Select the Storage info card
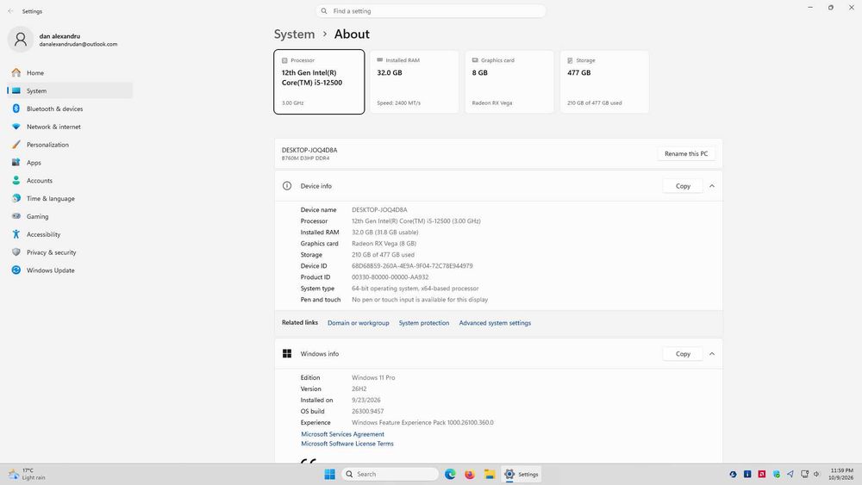Viewport: 862px width, 485px height. point(604,82)
